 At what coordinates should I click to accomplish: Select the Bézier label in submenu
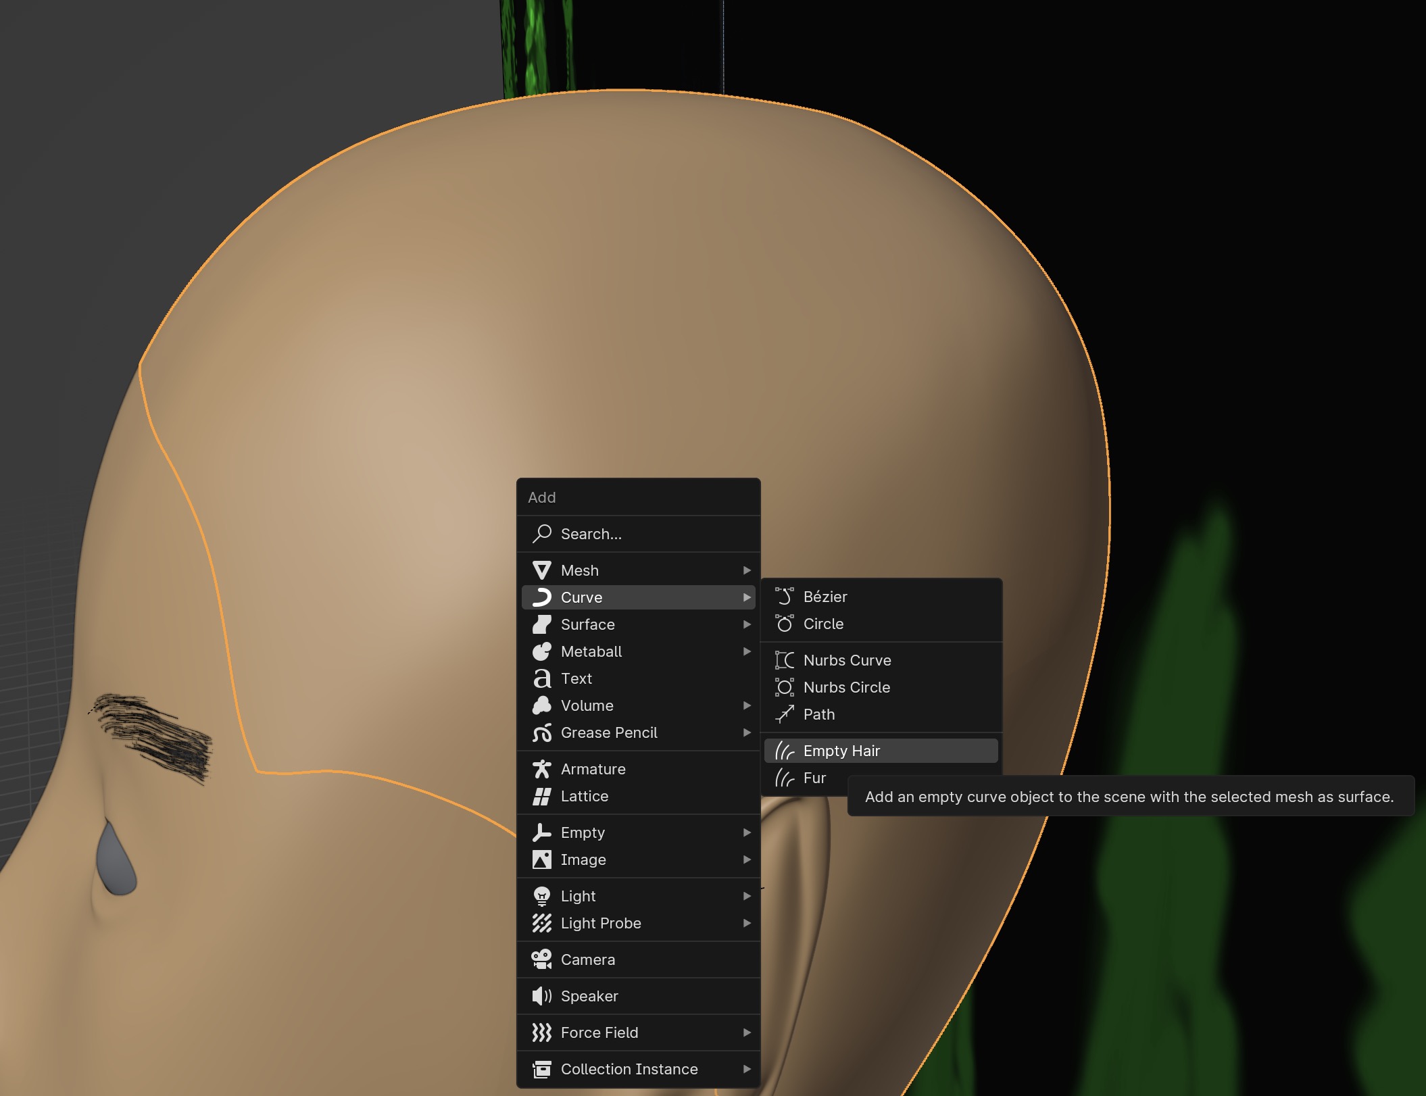coord(825,597)
